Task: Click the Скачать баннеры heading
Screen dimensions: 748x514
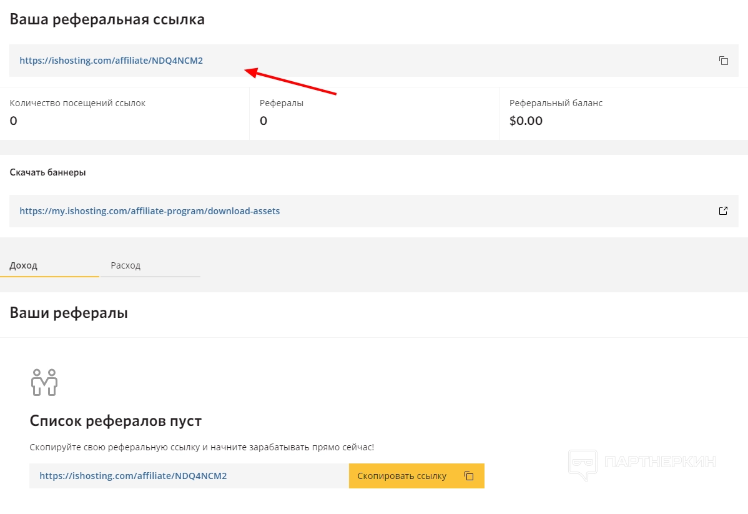Action: 47,172
